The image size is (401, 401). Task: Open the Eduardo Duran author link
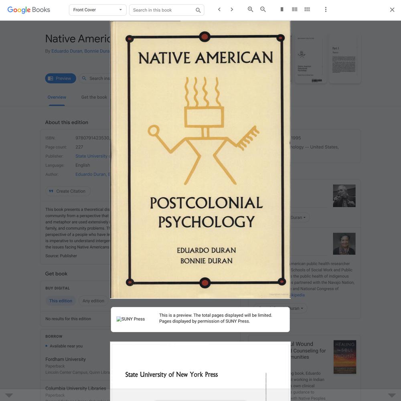coord(67,51)
